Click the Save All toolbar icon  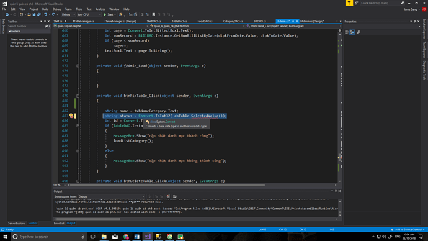pyautogui.click(x=39, y=14)
